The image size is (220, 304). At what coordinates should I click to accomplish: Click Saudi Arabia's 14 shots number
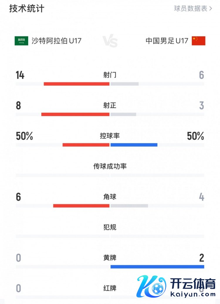20,75
